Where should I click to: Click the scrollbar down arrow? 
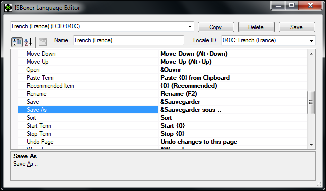pos(311,145)
